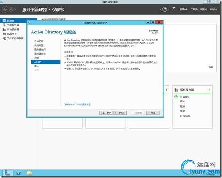The image size is (222, 178).
Task: Open the 帮助(H) menu
Action: 213,9
